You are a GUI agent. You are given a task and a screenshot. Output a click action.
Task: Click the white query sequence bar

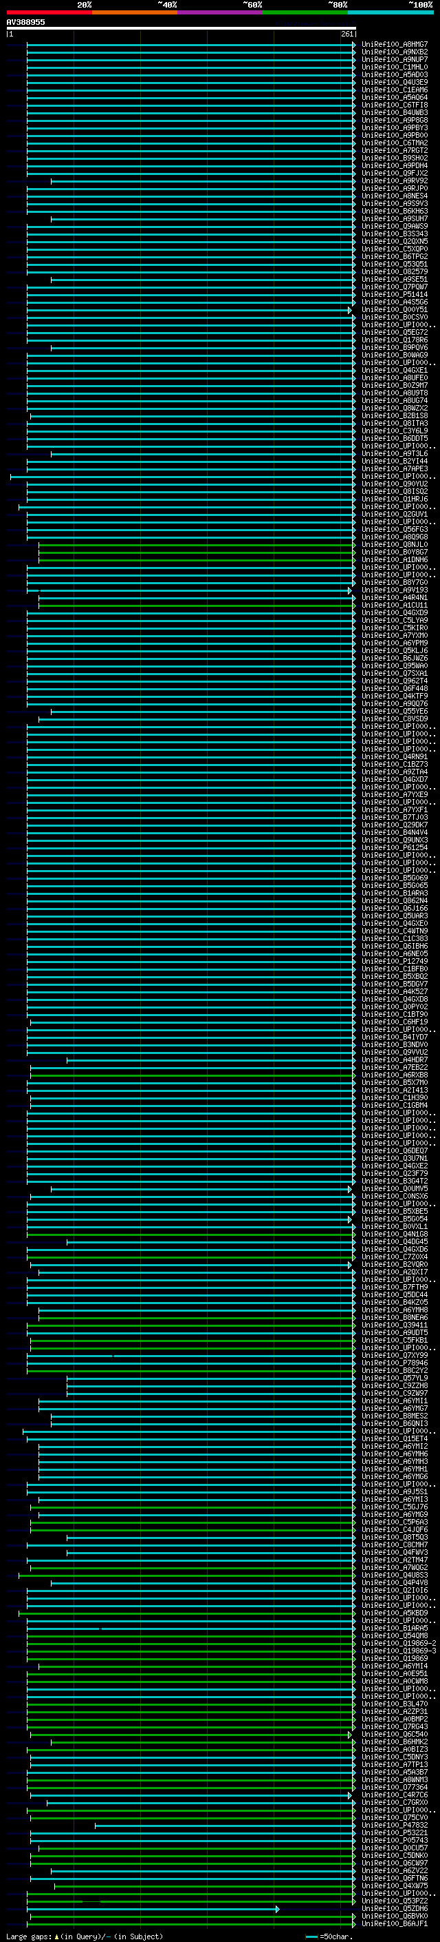tap(181, 28)
